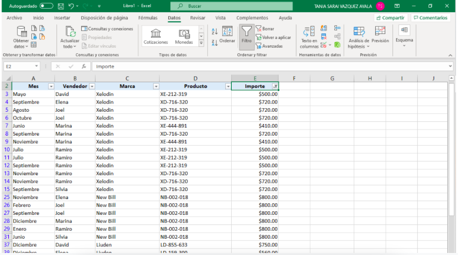
Task: Click Borrar to clear the filter
Action: pos(265,28)
